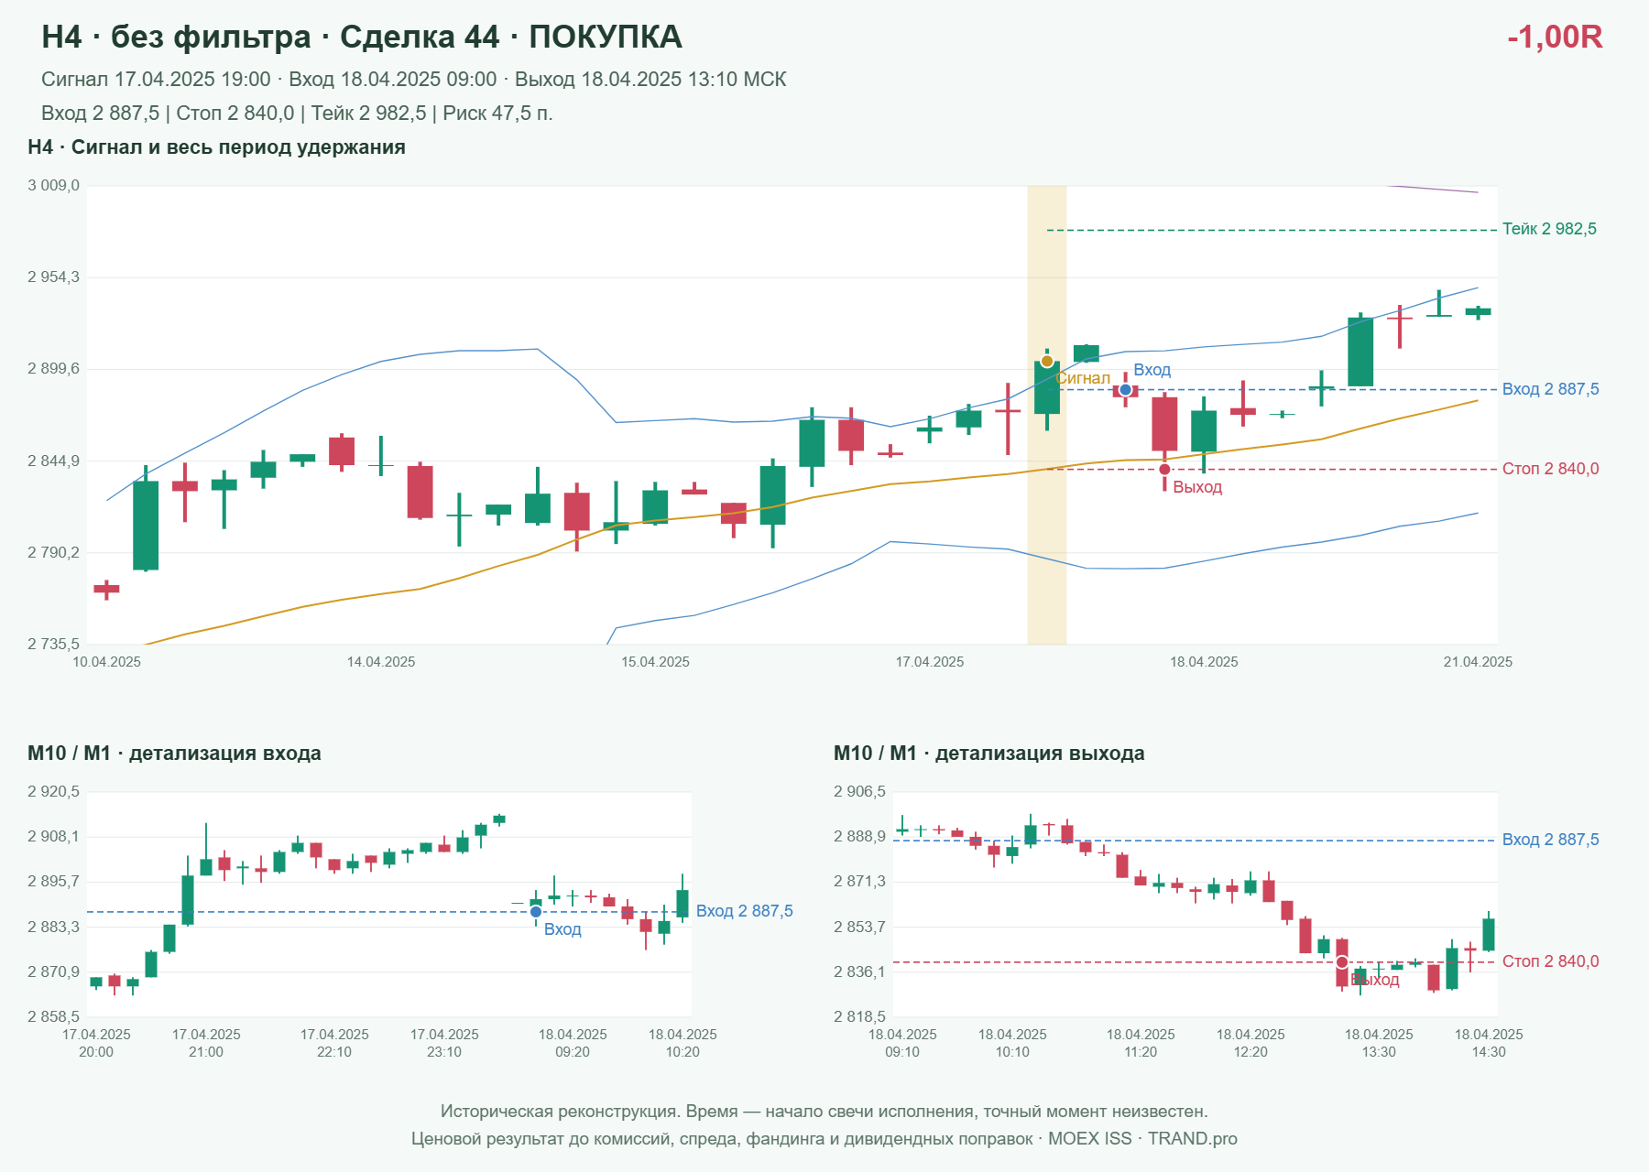Click the 2 920,5 value on entry-detail axis
1649x1172 pixels.
[x=53, y=792]
